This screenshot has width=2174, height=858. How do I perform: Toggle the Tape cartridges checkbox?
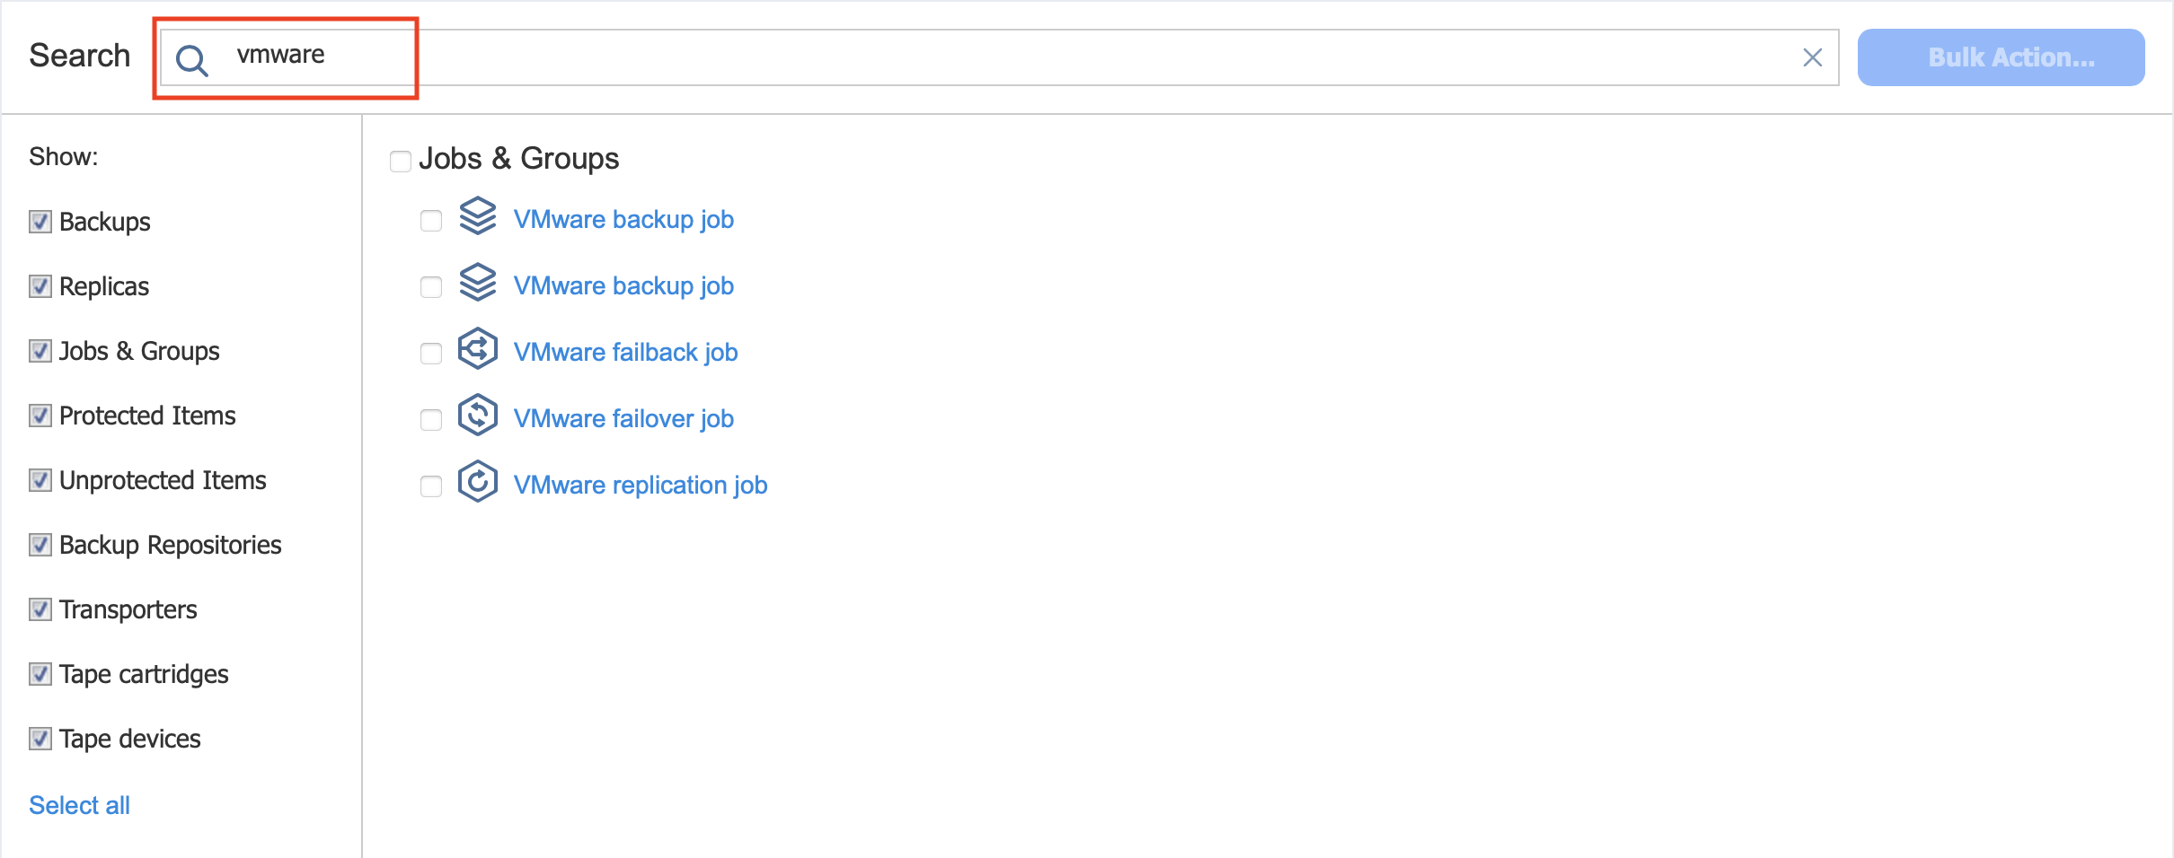pos(40,674)
